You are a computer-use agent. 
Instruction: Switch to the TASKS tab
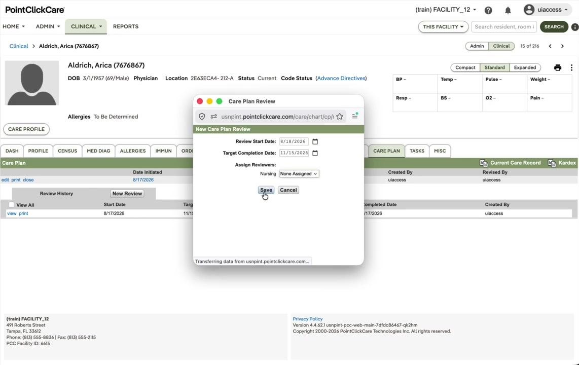[x=417, y=151]
